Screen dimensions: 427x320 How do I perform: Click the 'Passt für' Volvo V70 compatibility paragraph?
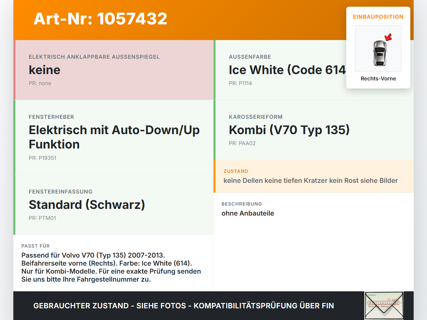pyautogui.click(x=111, y=267)
